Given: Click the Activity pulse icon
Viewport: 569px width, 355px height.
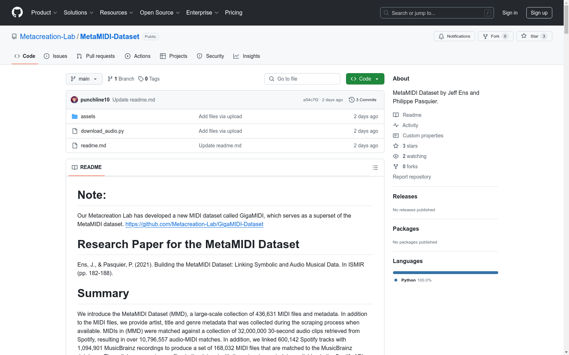Looking at the screenshot, I should pos(396,125).
